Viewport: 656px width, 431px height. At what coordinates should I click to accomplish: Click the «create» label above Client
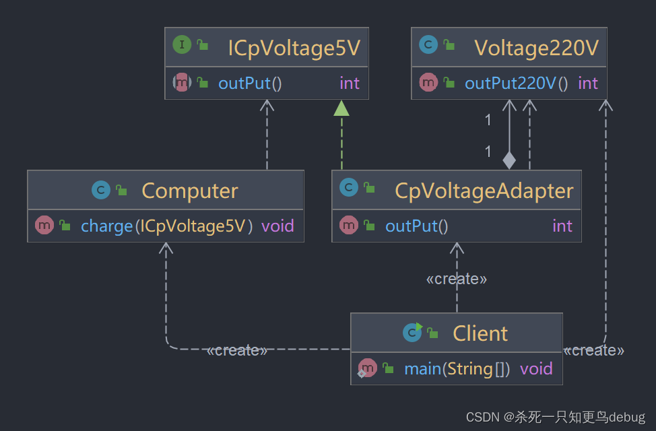coord(457,278)
